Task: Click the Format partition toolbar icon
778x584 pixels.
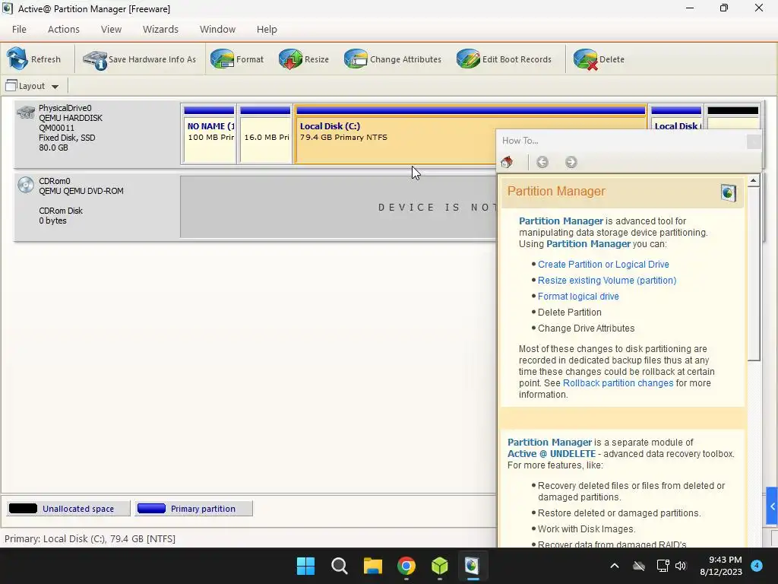Action: click(222, 59)
